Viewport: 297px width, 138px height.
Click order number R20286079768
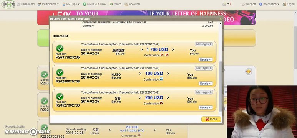click(x=68, y=81)
